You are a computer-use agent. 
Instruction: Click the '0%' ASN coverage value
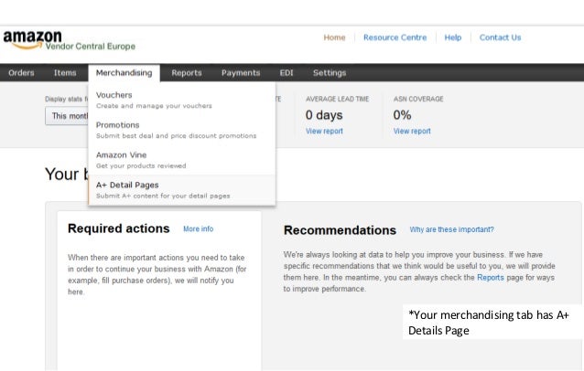click(x=402, y=115)
